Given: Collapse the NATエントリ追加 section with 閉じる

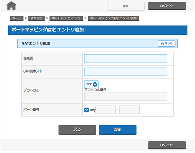Looking at the screenshot, I should (x=167, y=43).
